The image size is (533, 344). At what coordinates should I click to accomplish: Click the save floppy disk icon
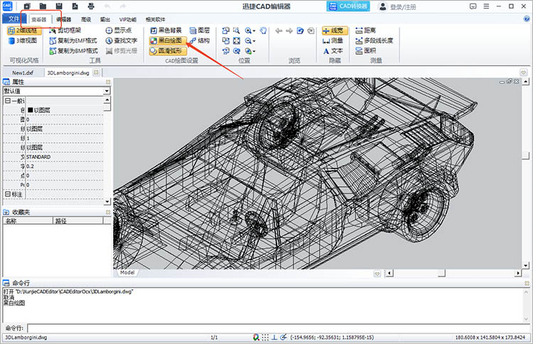(x=59, y=6)
